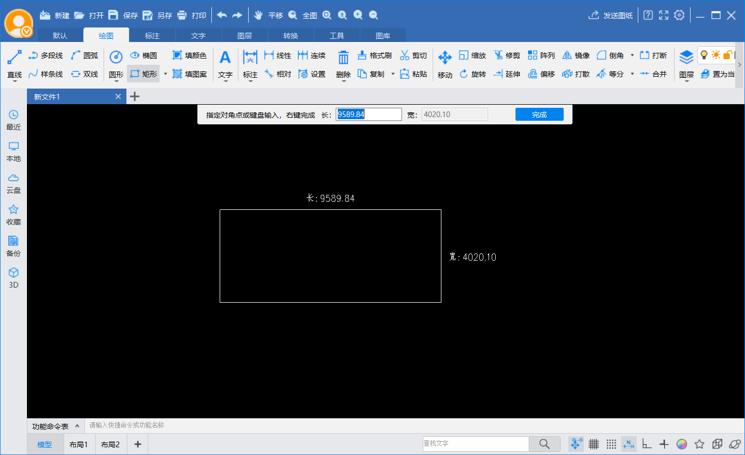Switch to the 标注 ribbon tab
Image resolution: width=745 pixels, height=455 pixels.
click(152, 36)
